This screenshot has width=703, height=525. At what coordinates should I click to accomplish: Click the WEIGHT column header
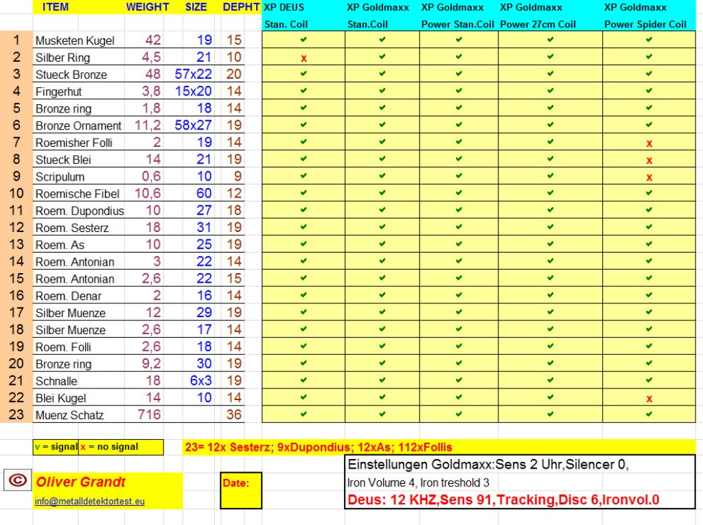click(147, 8)
